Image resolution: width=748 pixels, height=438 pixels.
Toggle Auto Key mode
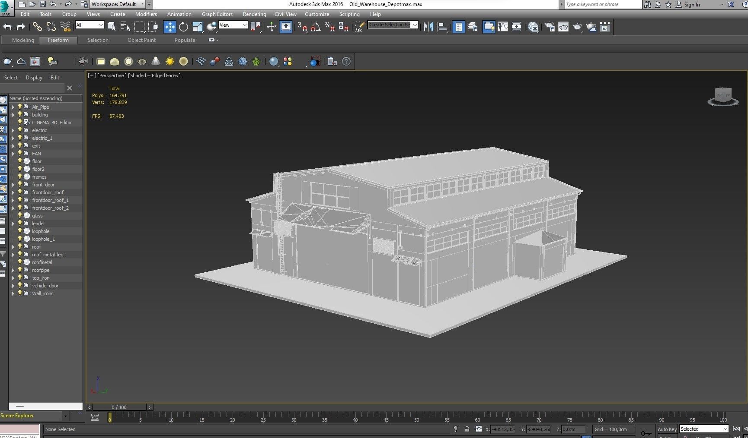click(667, 429)
